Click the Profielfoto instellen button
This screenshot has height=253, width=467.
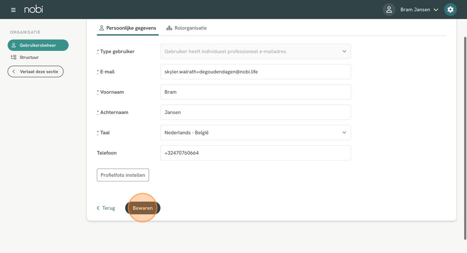[x=123, y=175]
